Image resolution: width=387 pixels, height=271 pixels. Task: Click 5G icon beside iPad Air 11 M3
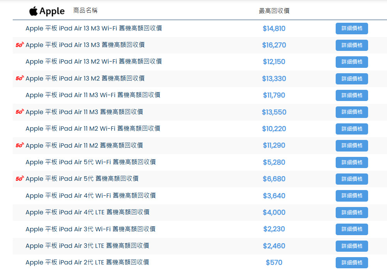20,112
